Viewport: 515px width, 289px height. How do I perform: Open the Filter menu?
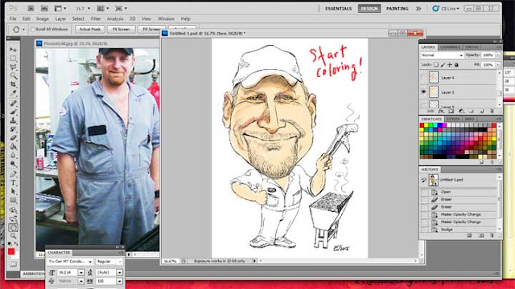point(96,19)
